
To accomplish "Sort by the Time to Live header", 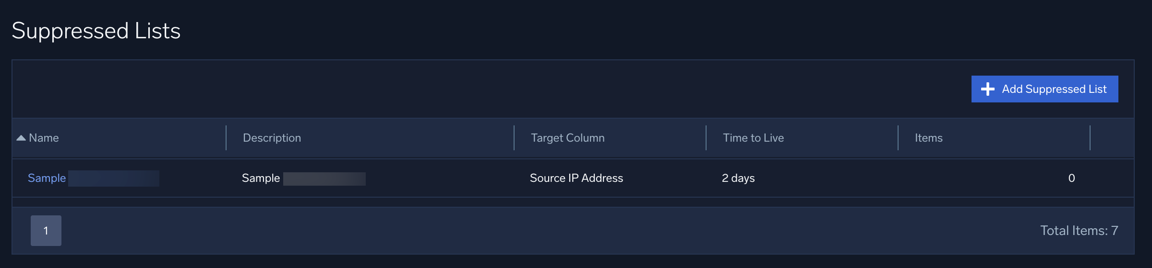I will click(753, 138).
